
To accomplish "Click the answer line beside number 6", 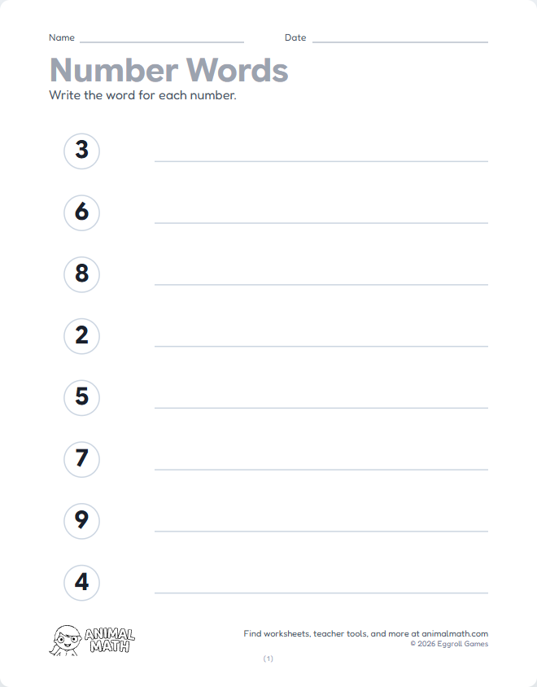I will 321,221.
